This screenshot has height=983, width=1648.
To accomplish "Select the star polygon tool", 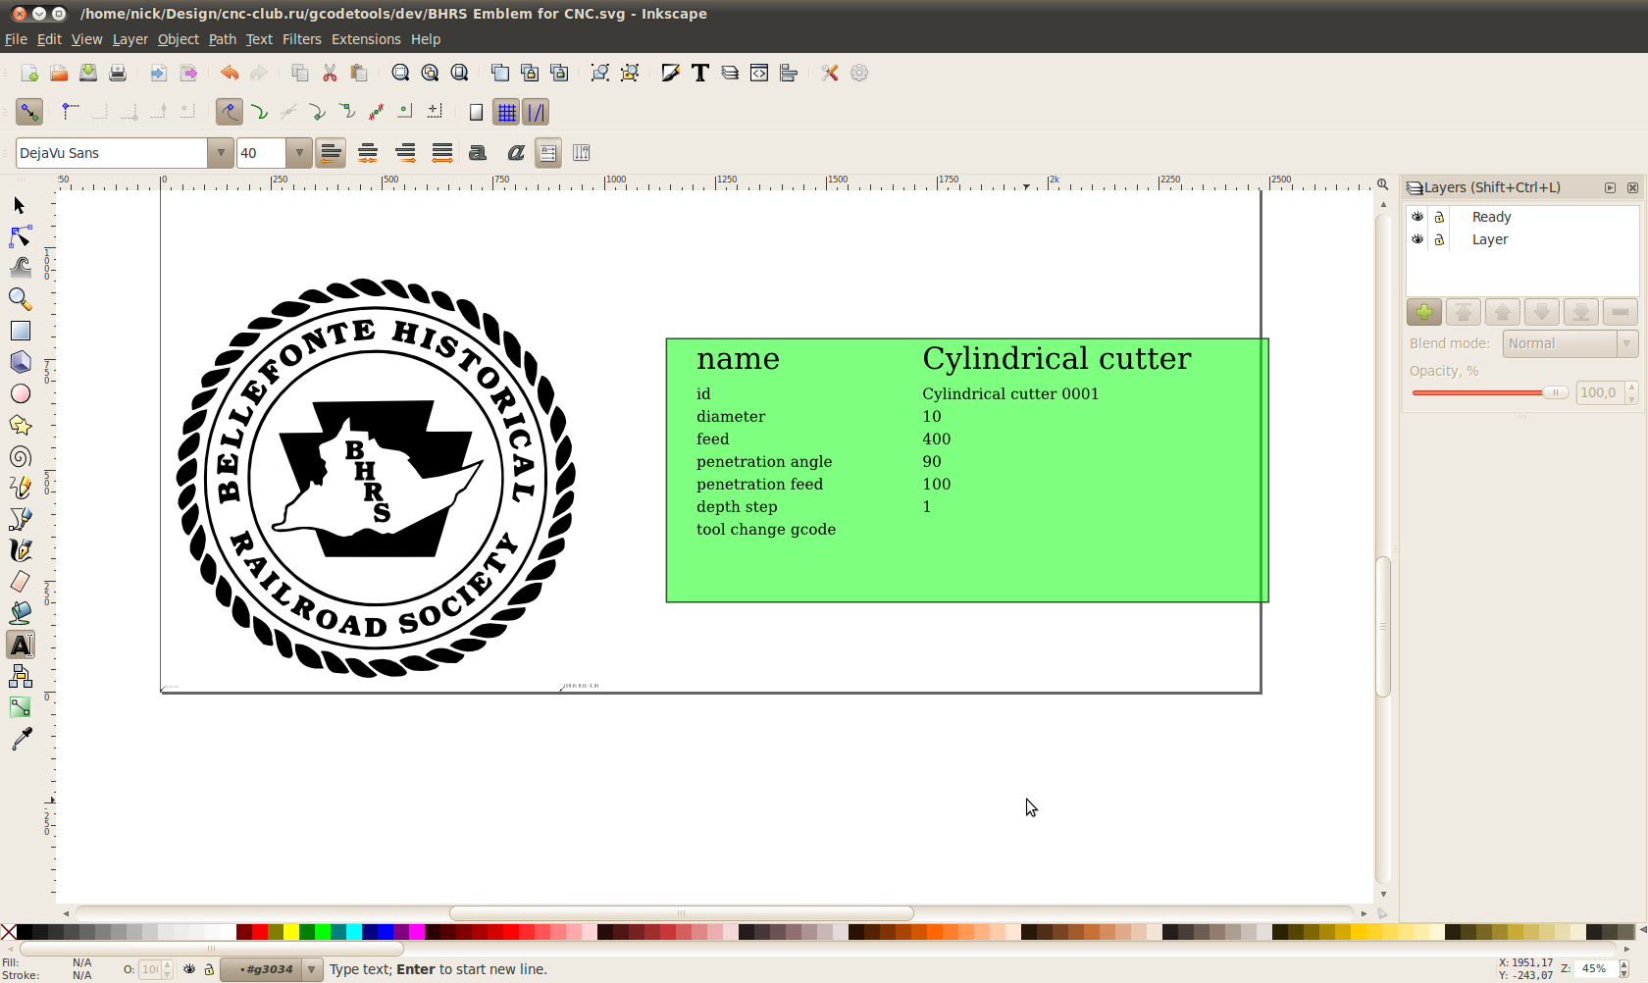I will pyautogui.click(x=20, y=425).
